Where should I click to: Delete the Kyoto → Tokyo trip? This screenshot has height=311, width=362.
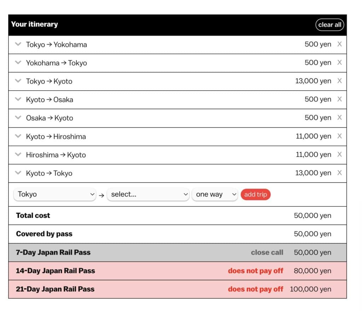pos(339,173)
